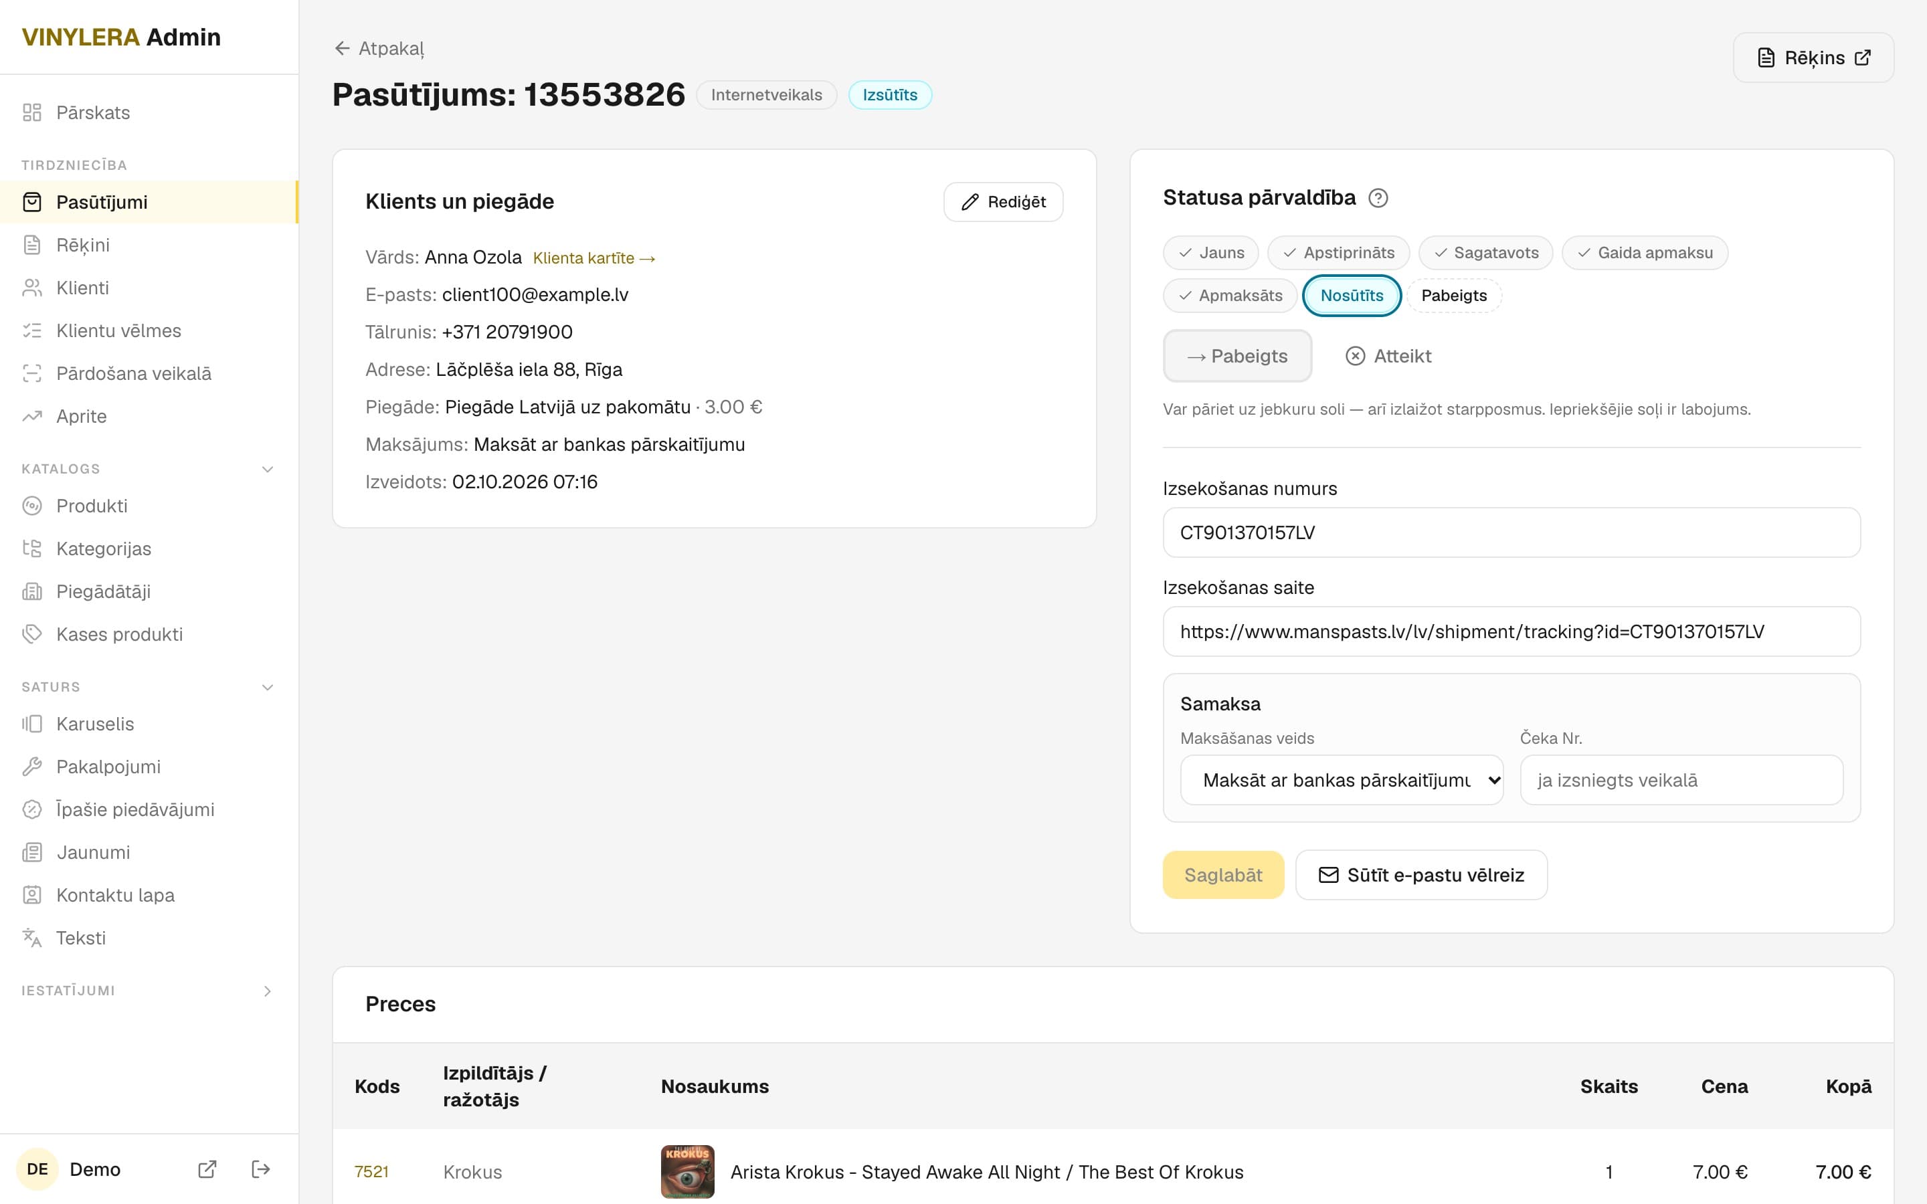Click the Produkti disc icon
The width and height of the screenshot is (1927, 1204).
[x=32, y=506]
